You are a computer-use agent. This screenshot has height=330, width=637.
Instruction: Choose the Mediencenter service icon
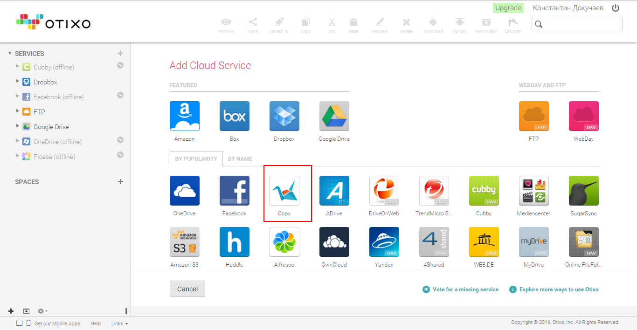point(534,191)
